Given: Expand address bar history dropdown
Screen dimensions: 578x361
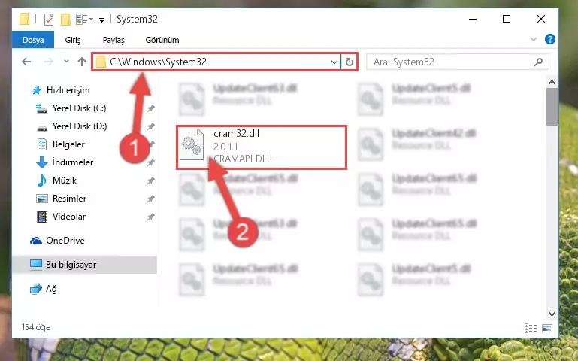Looking at the screenshot, I should (334, 62).
